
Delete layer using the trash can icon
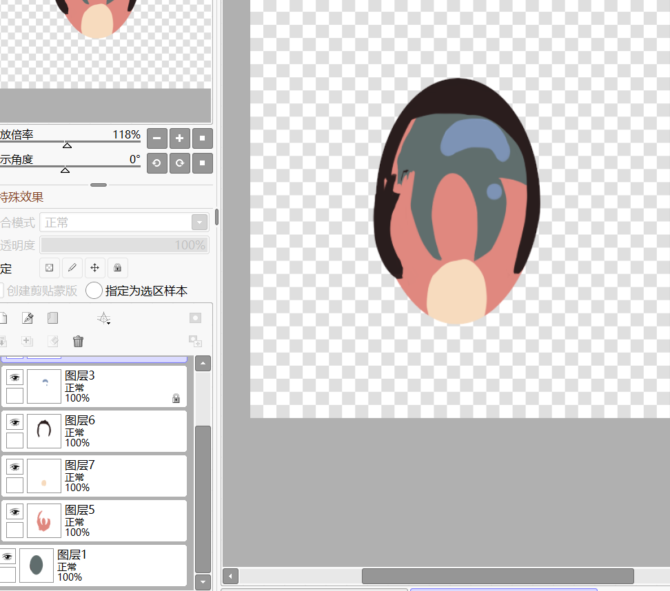[x=79, y=341]
